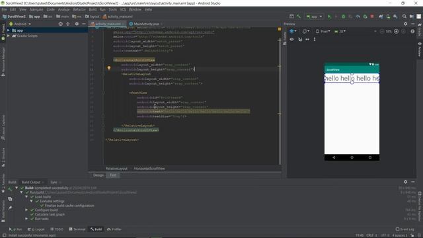This screenshot has height=238, width=423.
Task: Collapse the Build completed successfully node
Action: [x=17, y=188]
